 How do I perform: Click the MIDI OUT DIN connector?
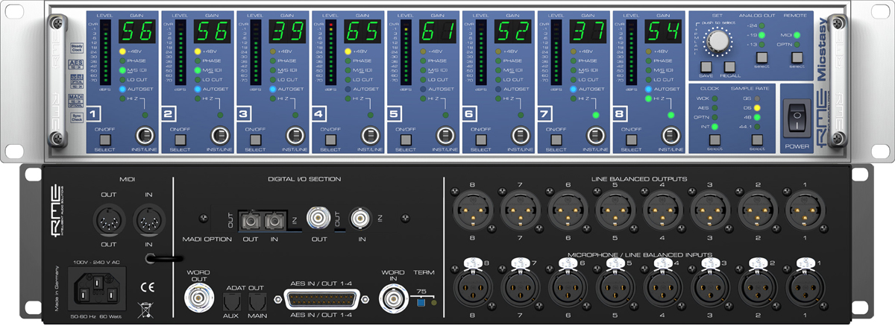coord(110,220)
